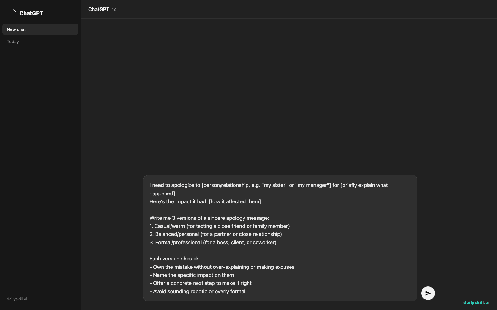Click the teal dailyskill.ai watermark link

point(476,303)
